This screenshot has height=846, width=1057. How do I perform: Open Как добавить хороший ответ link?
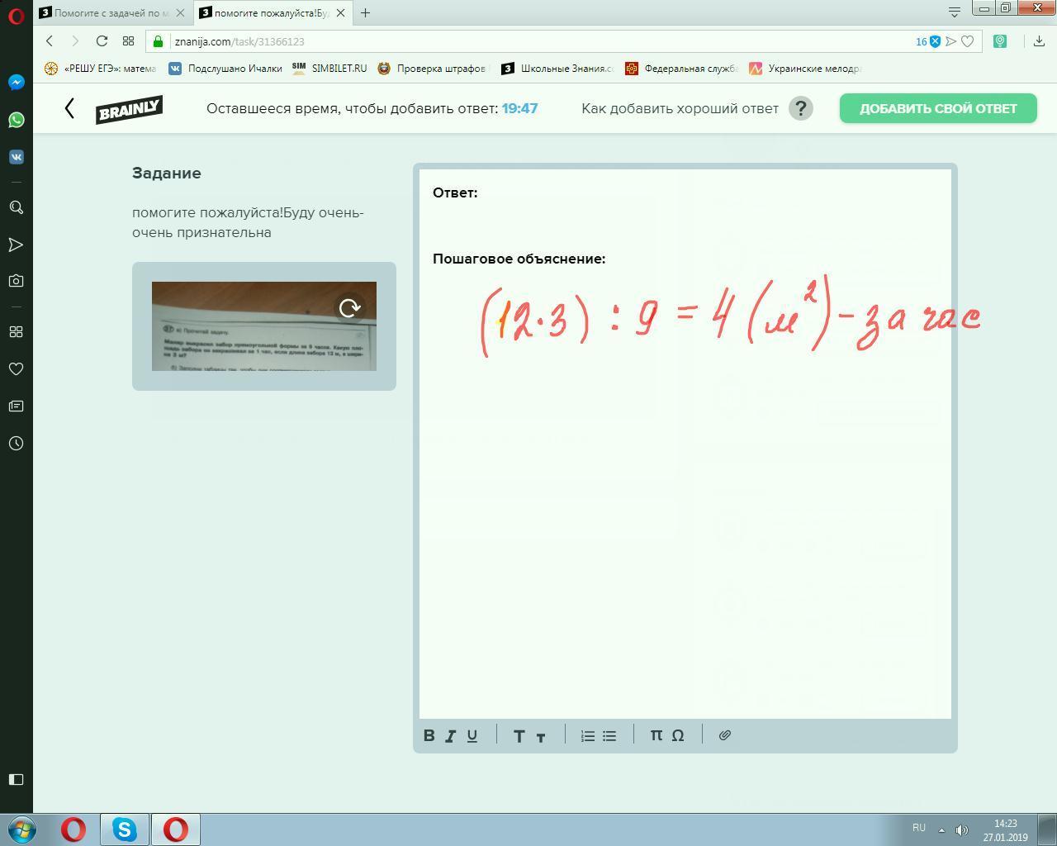680,108
